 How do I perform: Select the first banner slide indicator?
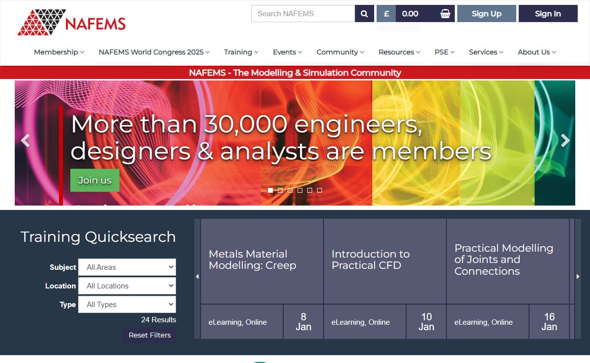tap(270, 190)
